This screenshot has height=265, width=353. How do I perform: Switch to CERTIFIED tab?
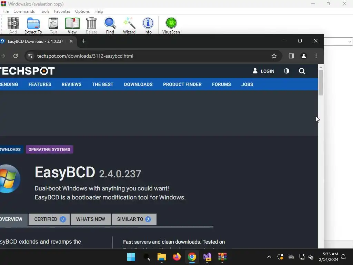pos(49,219)
